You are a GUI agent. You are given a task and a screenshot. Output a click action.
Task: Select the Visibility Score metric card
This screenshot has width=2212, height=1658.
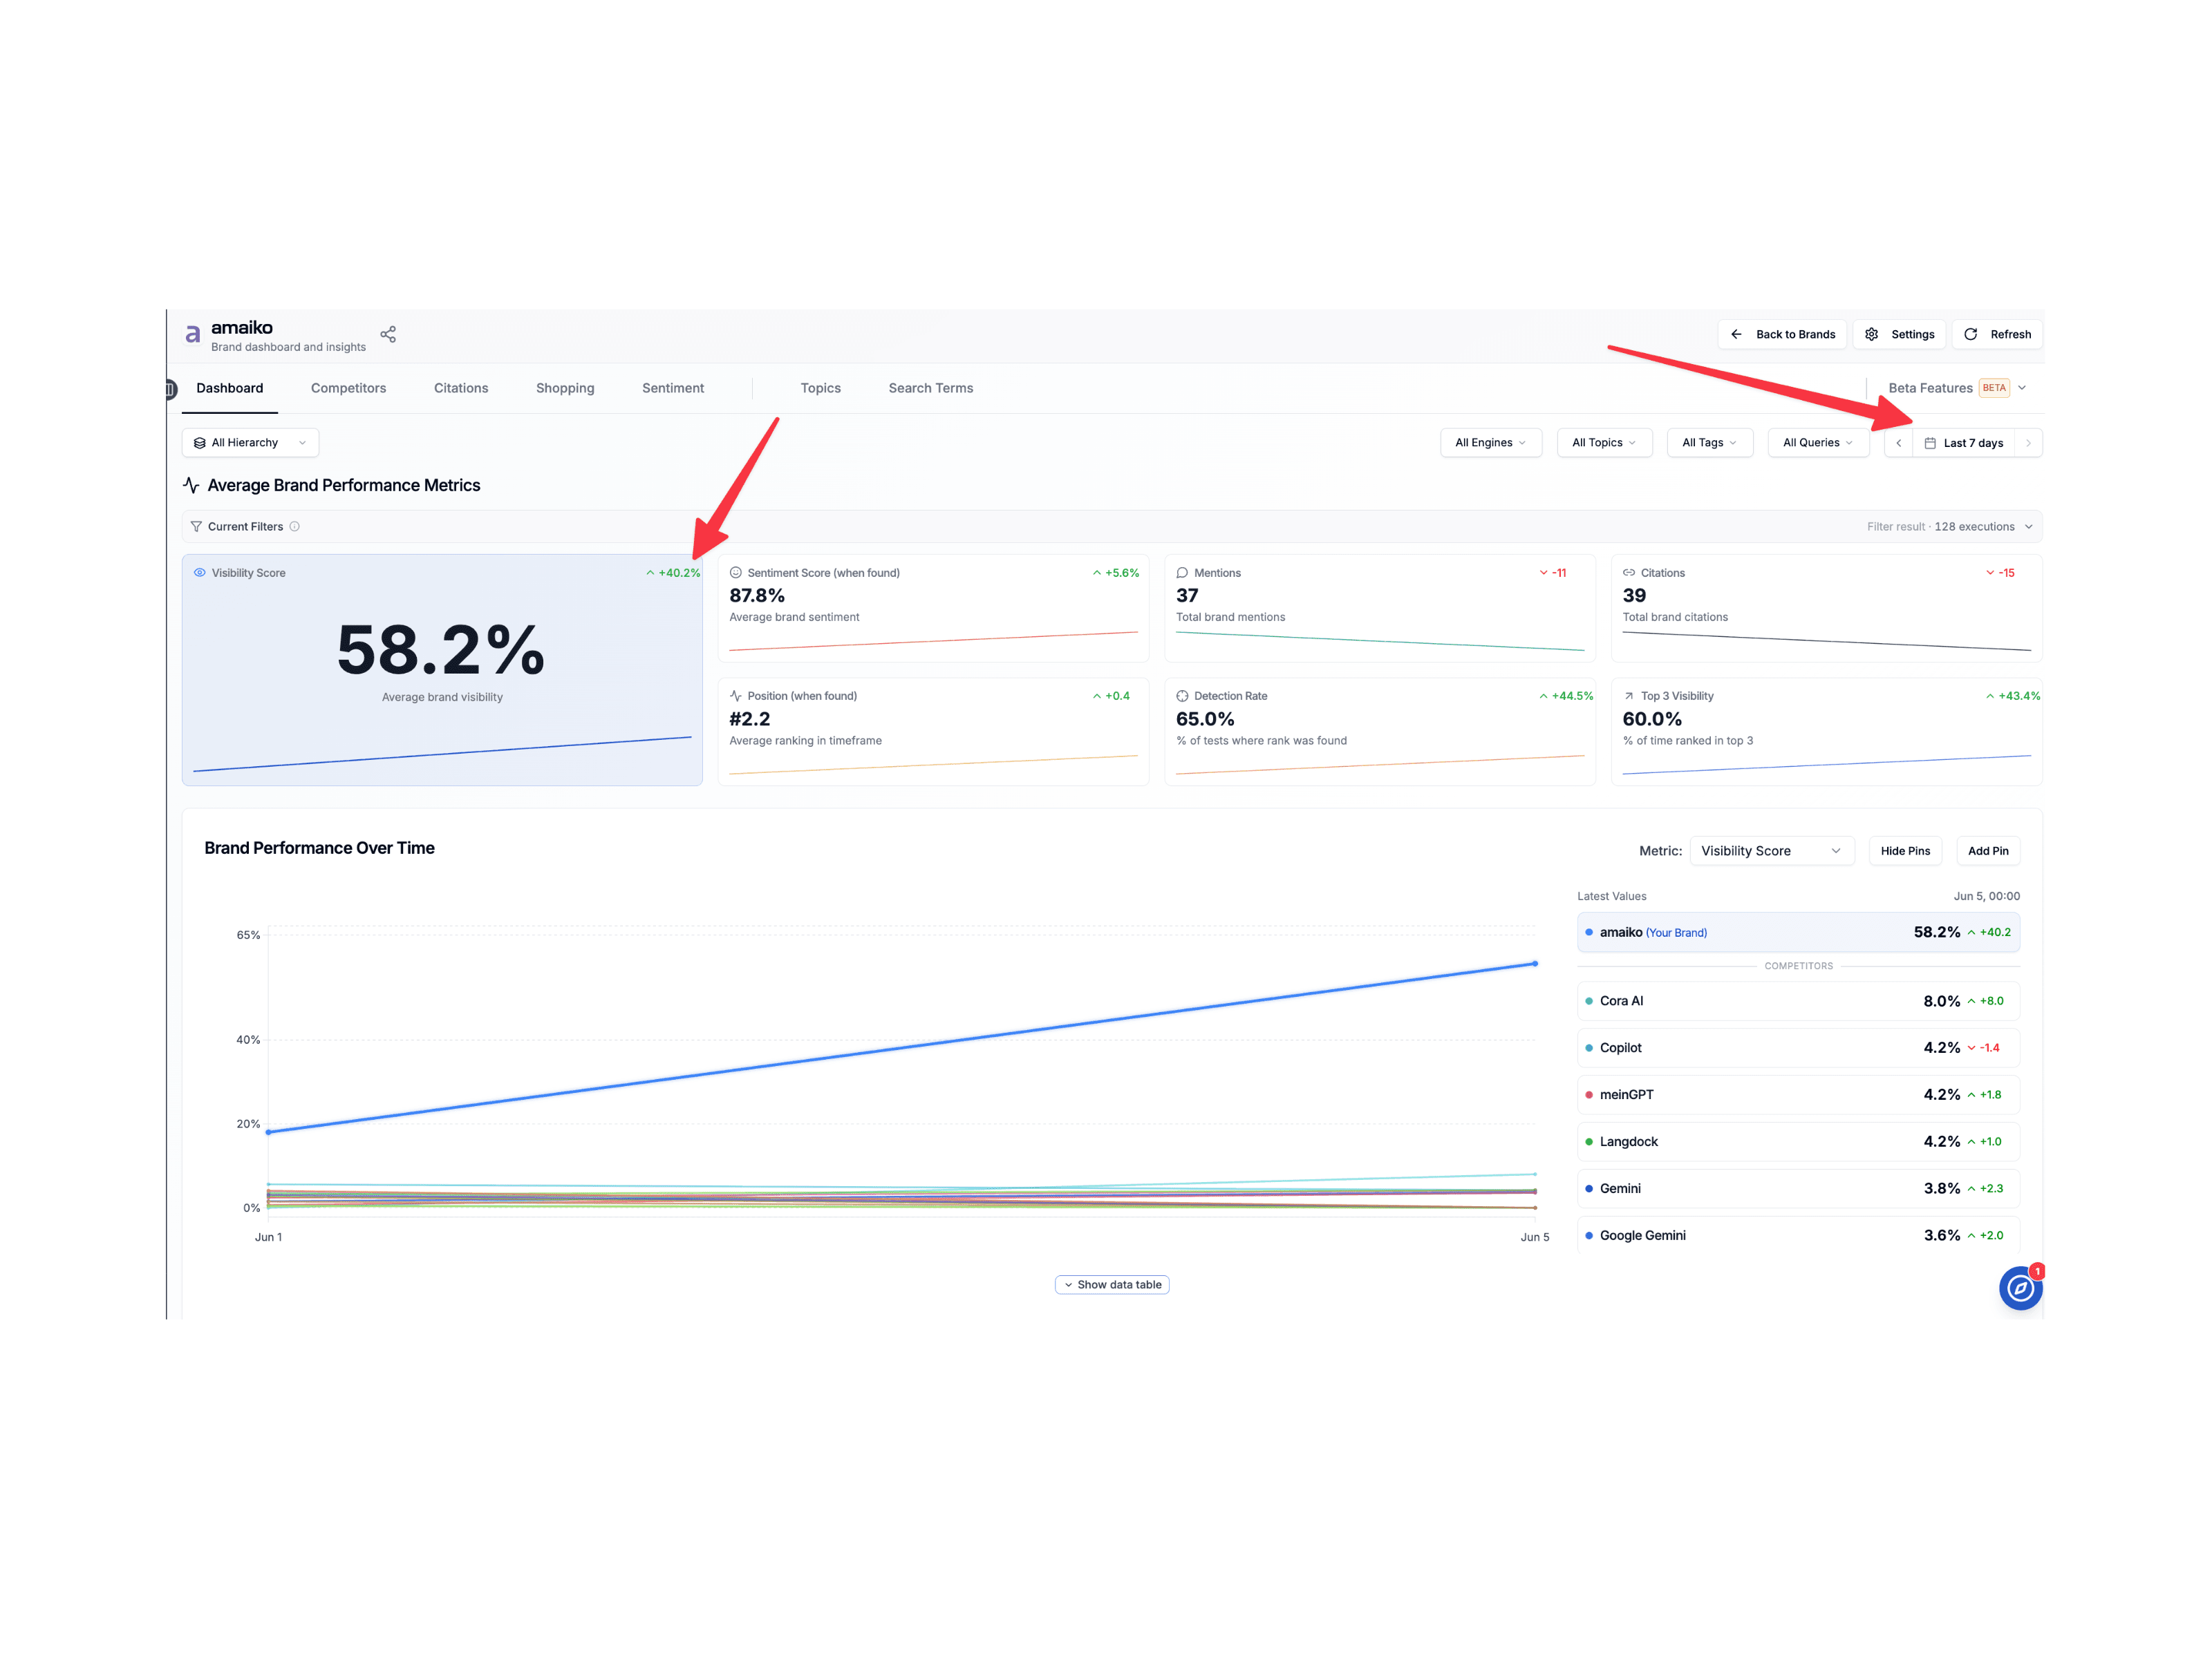(x=442, y=669)
